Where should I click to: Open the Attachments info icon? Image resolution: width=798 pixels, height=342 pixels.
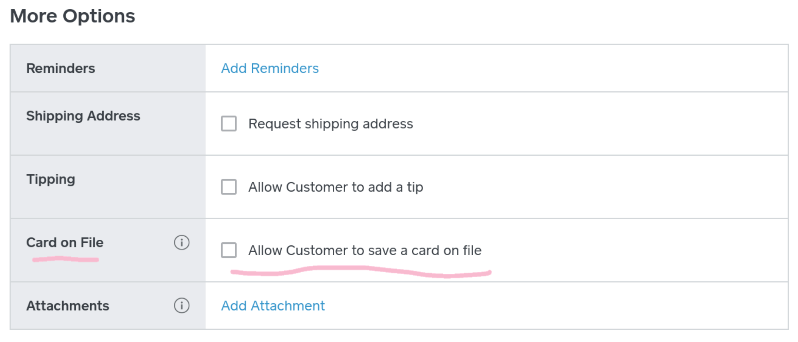[x=182, y=306]
